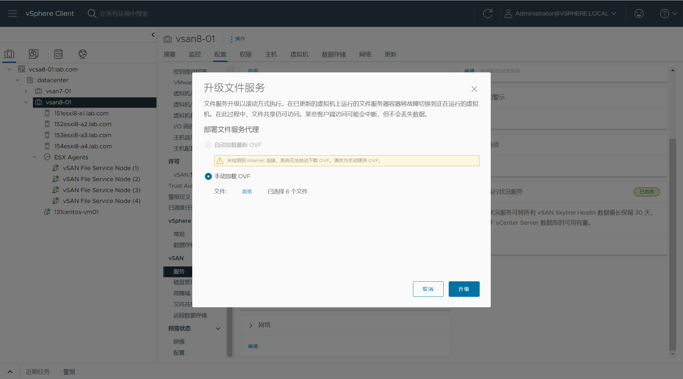Click the 浏览 file browse link

(x=247, y=192)
